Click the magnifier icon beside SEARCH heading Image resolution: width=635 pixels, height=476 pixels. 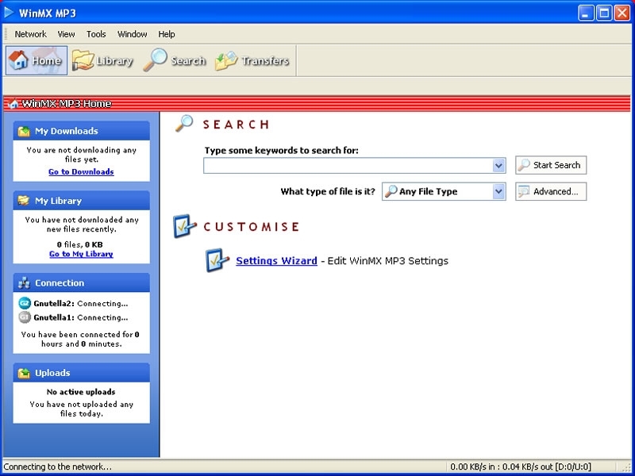(x=184, y=124)
